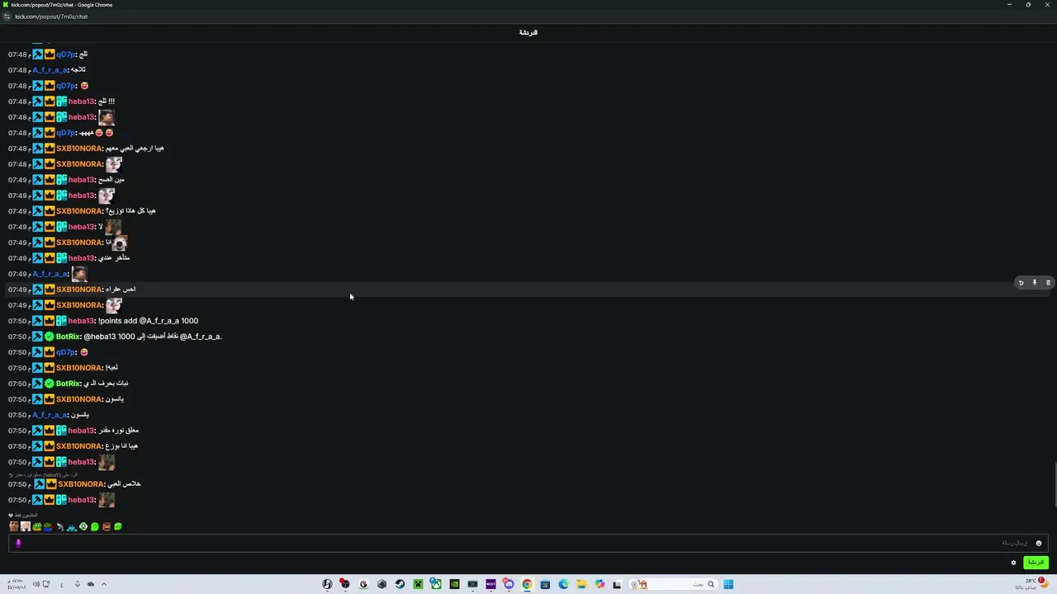The width and height of the screenshot is (1057, 594).
Task: Open the emoji picker in message box
Action: point(1039,543)
